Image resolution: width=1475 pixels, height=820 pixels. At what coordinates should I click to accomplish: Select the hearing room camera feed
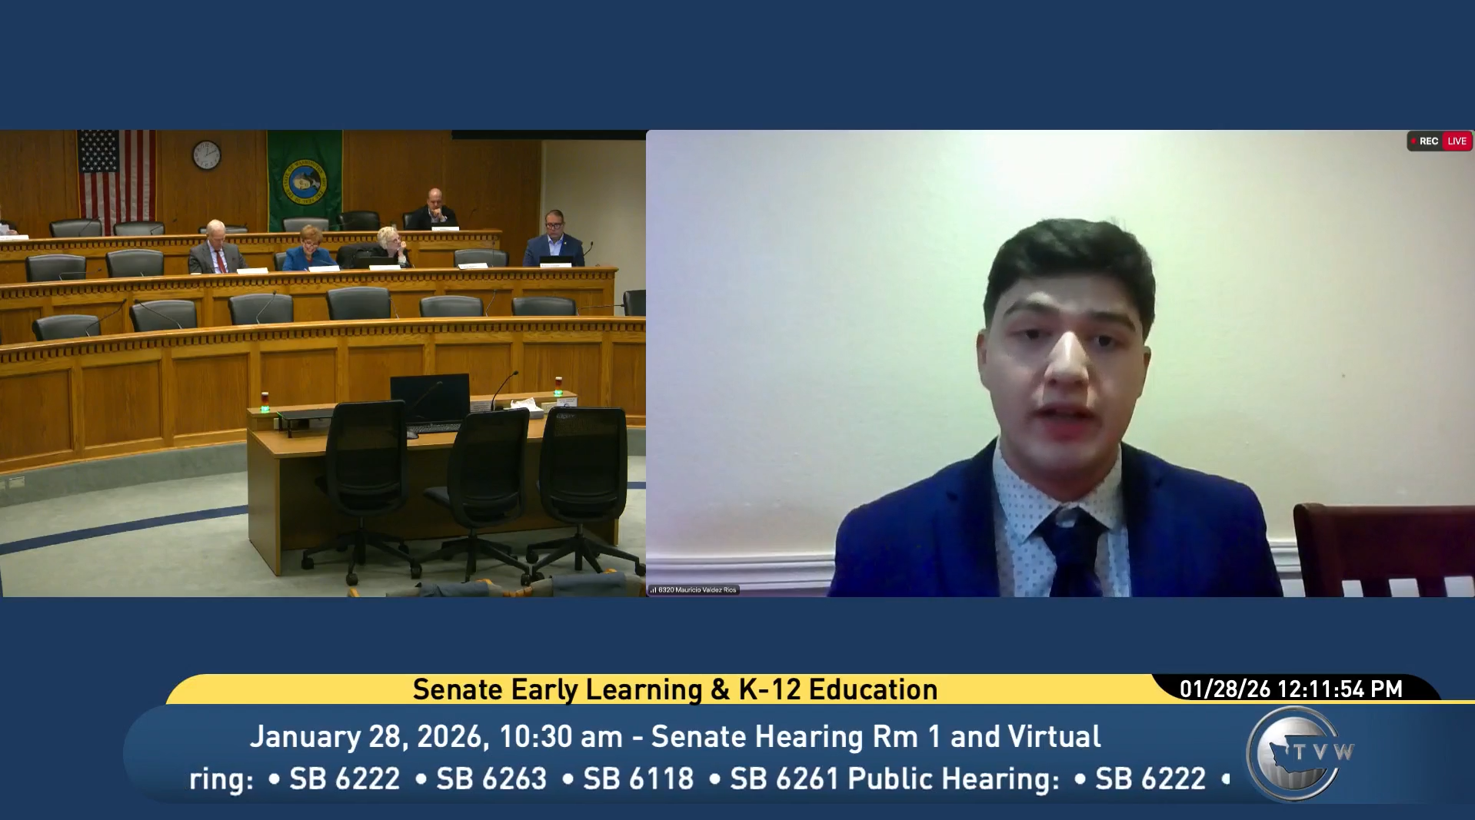pyautogui.click(x=323, y=363)
